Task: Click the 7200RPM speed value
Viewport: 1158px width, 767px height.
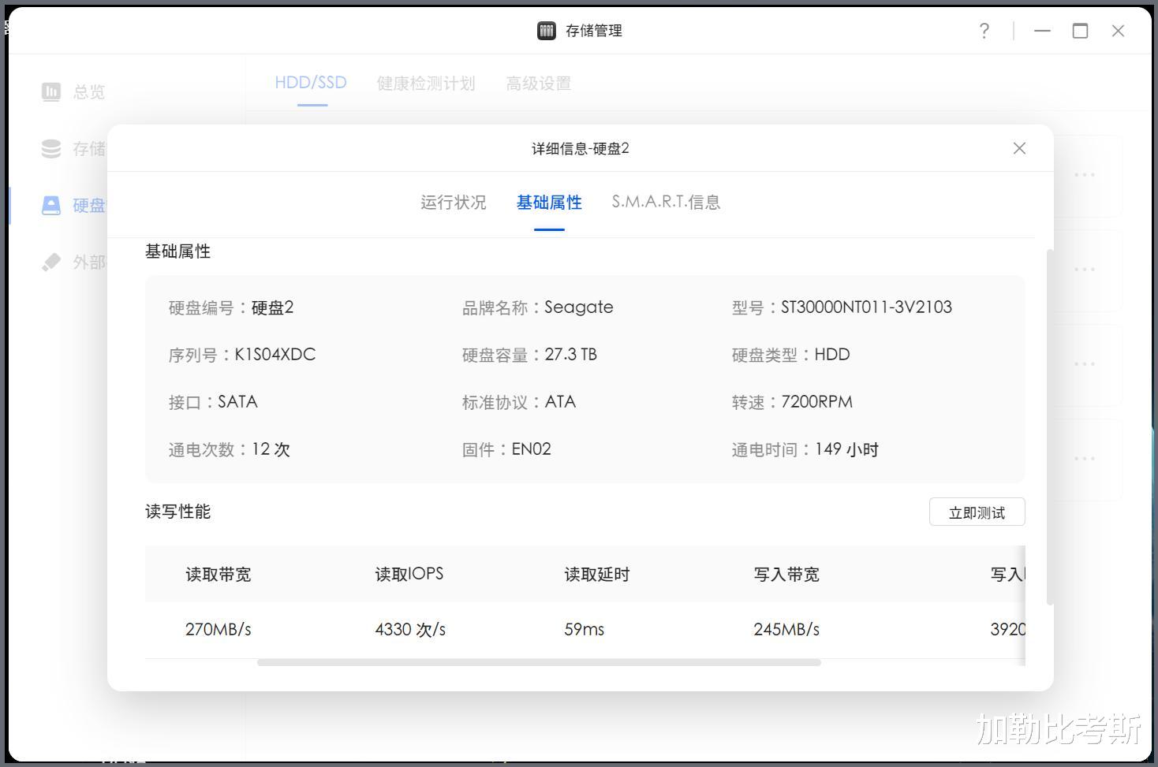Action: (x=816, y=402)
